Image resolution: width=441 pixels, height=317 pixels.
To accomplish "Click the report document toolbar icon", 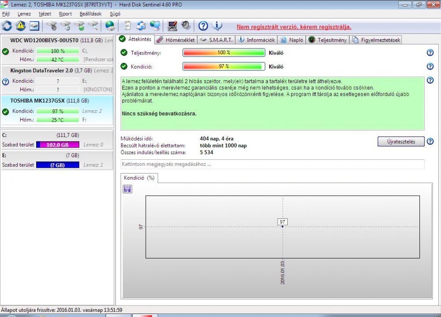I will 127,26.
